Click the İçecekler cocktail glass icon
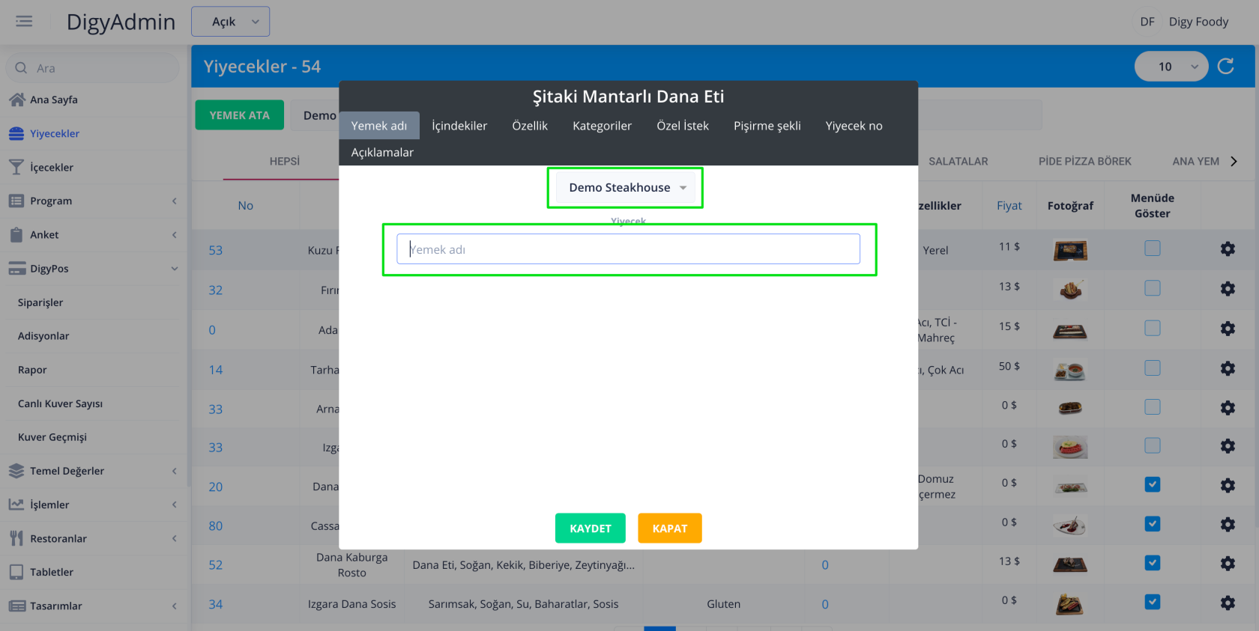The width and height of the screenshot is (1259, 631). (16, 167)
